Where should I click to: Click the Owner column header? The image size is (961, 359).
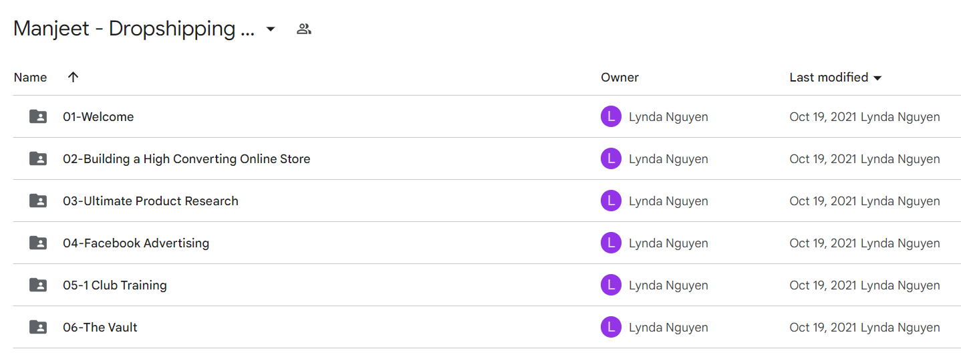coord(620,78)
